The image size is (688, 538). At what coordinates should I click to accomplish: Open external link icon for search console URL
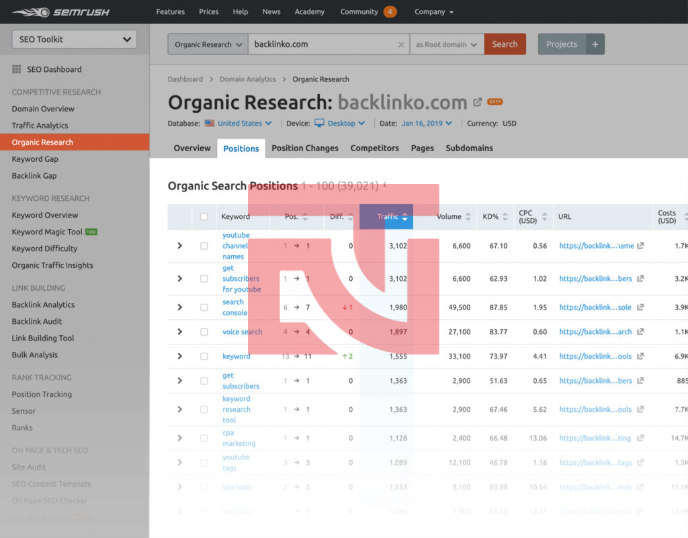click(x=640, y=308)
